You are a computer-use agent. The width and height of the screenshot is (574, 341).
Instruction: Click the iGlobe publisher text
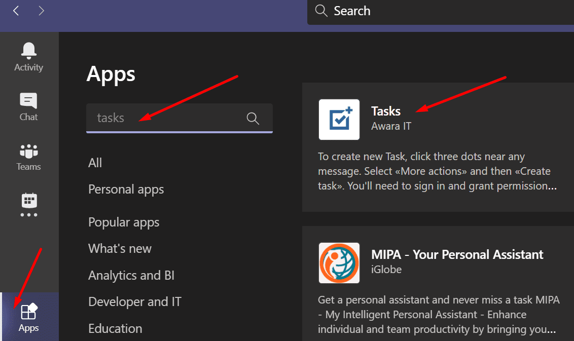pyautogui.click(x=386, y=270)
